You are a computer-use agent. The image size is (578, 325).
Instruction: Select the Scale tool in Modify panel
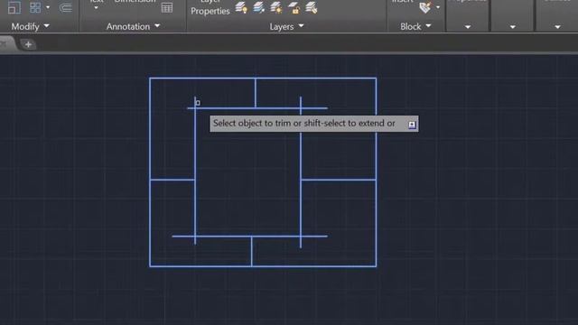pos(14,7)
